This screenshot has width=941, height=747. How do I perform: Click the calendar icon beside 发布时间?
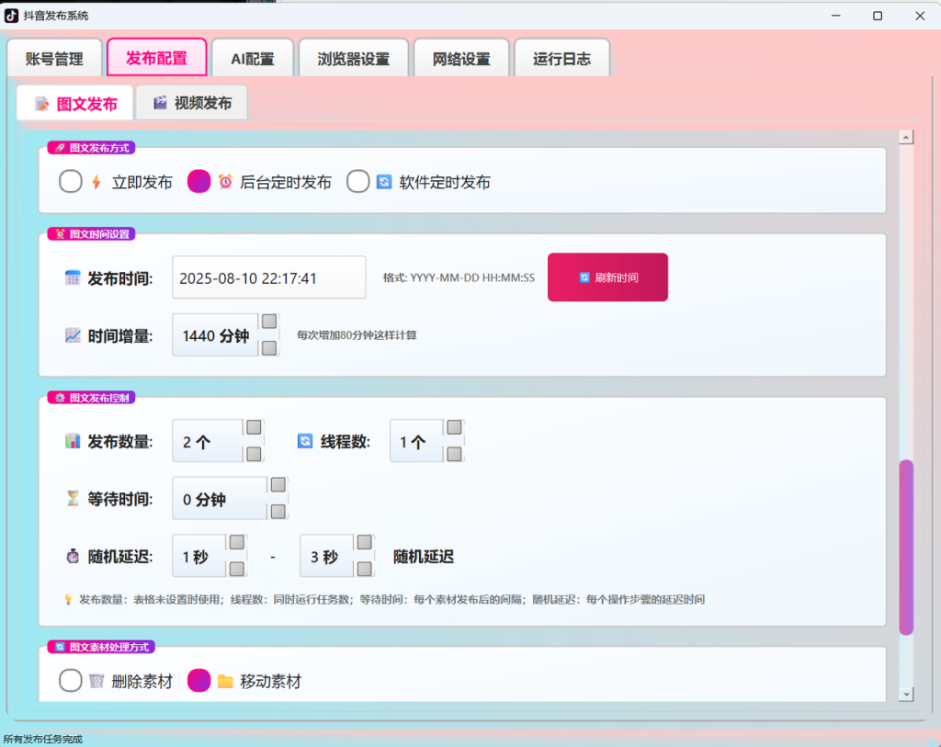point(73,278)
